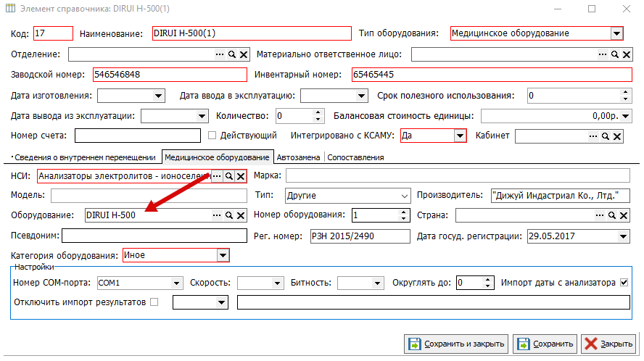
Task: Search in the Отделение field
Action: pyautogui.click(x=231, y=54)
